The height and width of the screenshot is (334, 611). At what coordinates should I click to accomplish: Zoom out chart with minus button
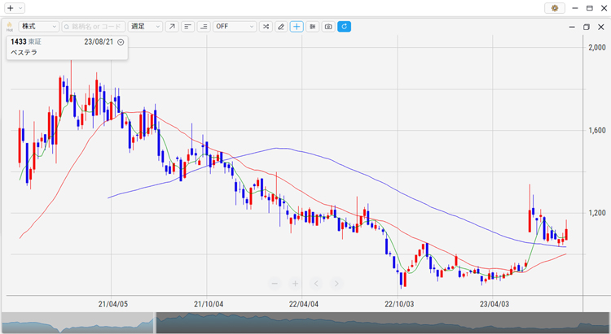[x=275, y=284]
